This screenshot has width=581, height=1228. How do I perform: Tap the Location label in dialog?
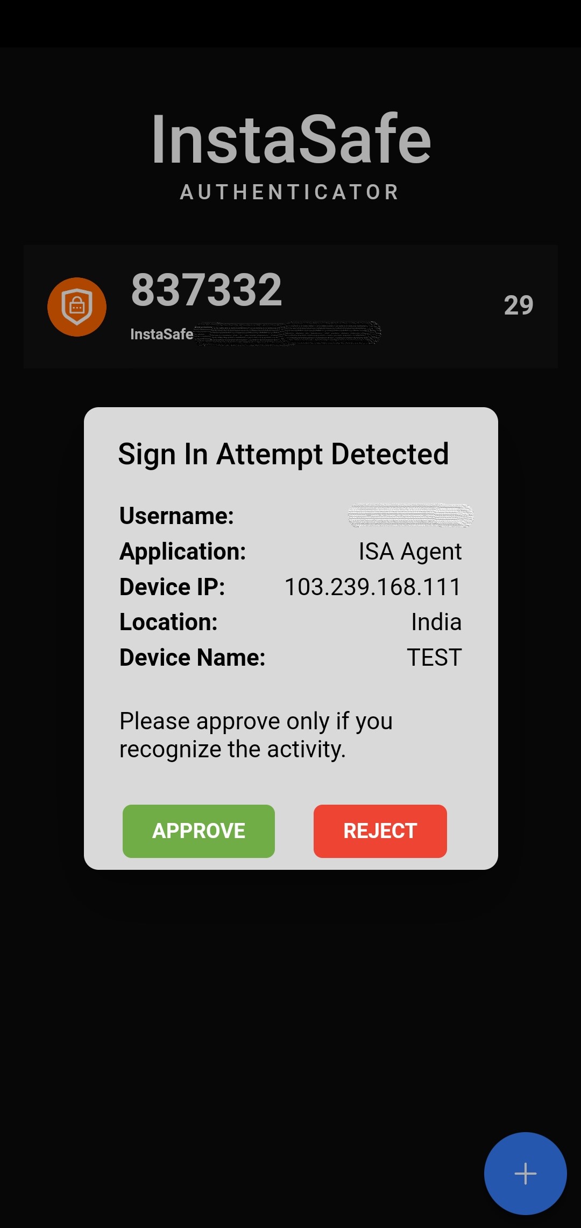pos(168,622)
